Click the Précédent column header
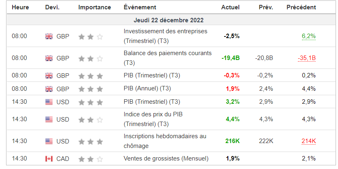 pyautogui.click(x=301, y=7)
